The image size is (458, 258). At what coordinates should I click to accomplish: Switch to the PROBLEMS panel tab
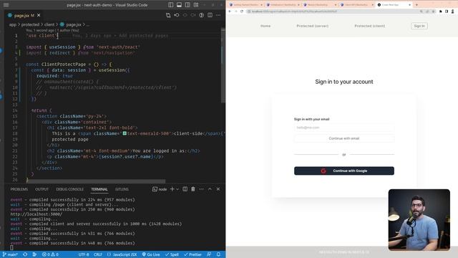click(19, 189)
